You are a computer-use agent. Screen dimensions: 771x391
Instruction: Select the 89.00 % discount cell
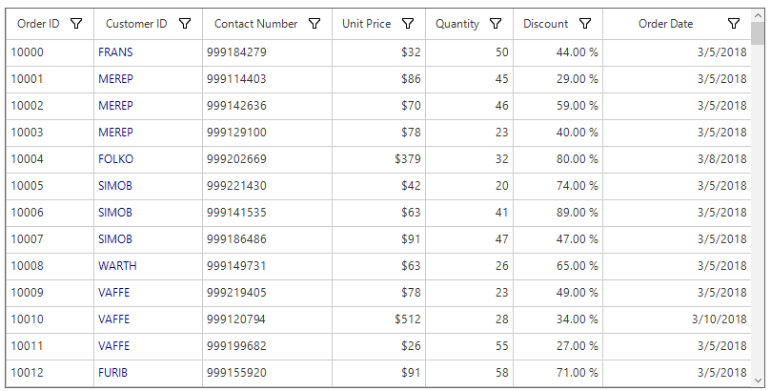(558, 212)
